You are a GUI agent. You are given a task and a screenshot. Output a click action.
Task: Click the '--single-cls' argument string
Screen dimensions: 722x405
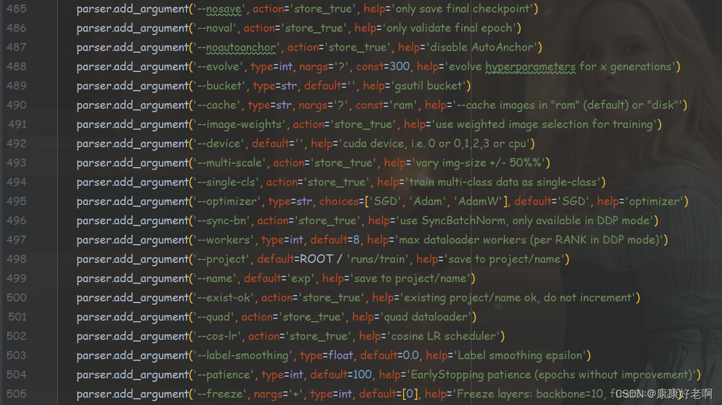(226, 182)
